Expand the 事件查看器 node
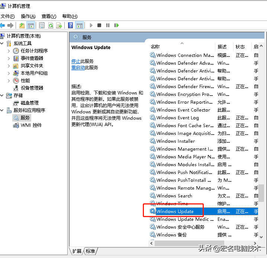This screenshot has width=267, height=258. tap(9, 58)
